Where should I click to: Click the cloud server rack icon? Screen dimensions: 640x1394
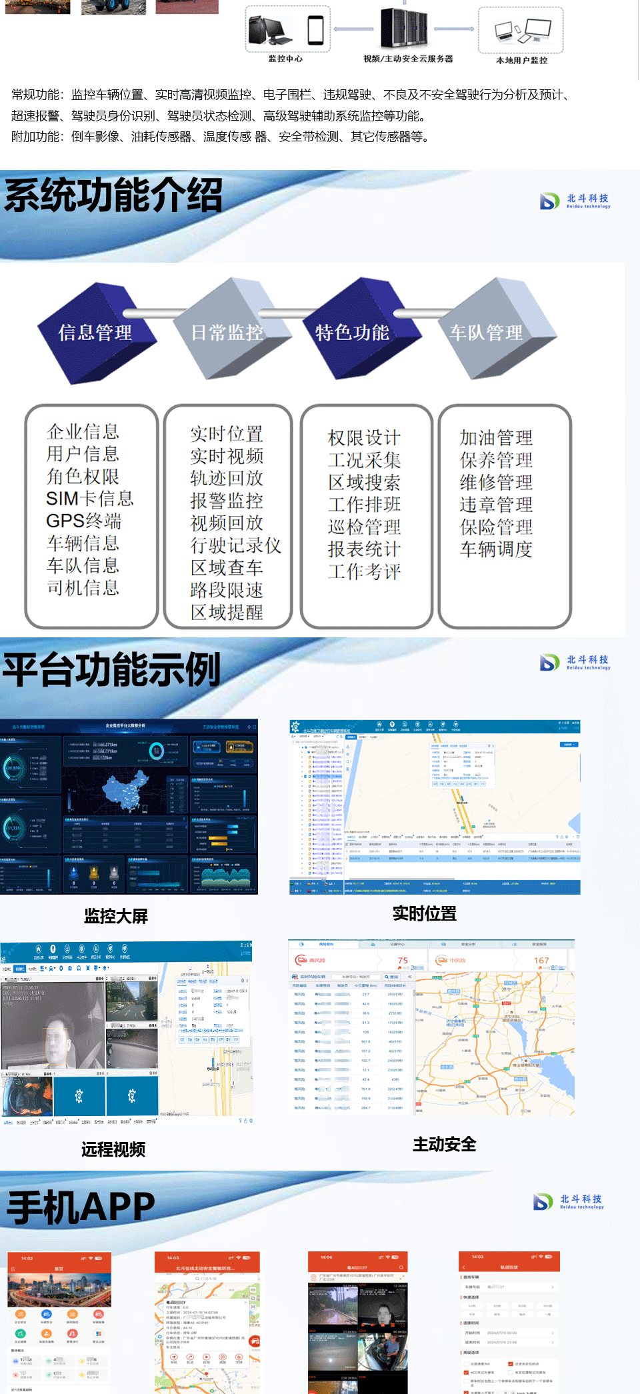coord(404,27)
